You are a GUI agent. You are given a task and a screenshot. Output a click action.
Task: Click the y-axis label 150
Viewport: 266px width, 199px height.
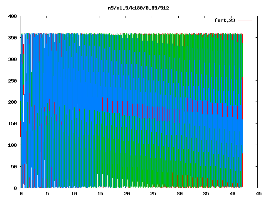point(12,124)
